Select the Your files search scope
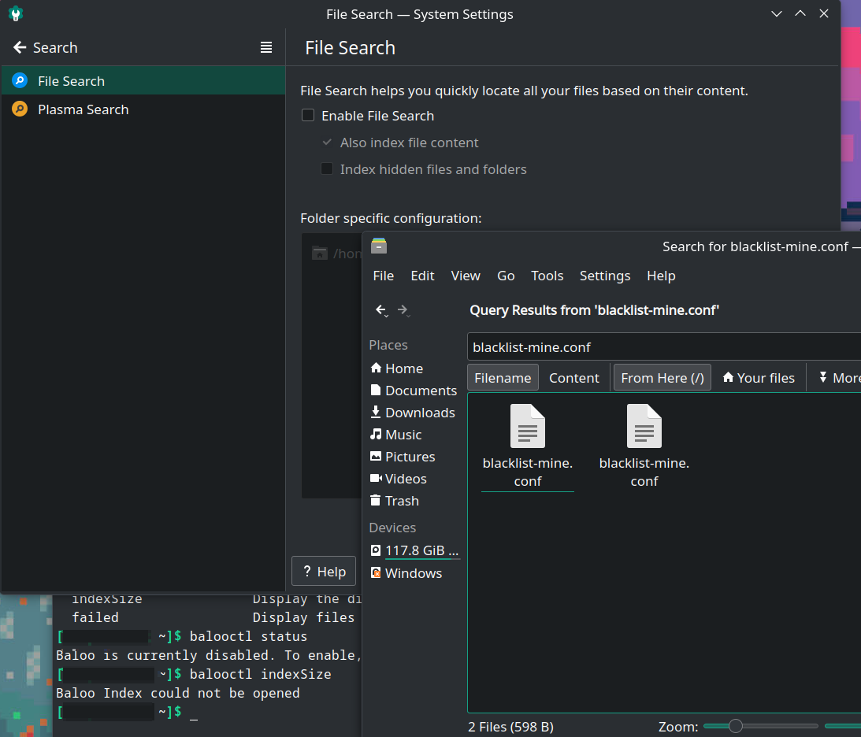Viewport: 861px width, 737px height. pyautogui.click(x=759, y=377)
